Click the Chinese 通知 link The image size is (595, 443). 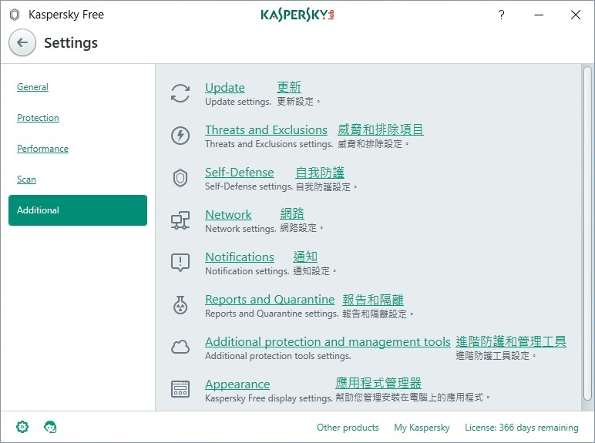click(305, 257)
